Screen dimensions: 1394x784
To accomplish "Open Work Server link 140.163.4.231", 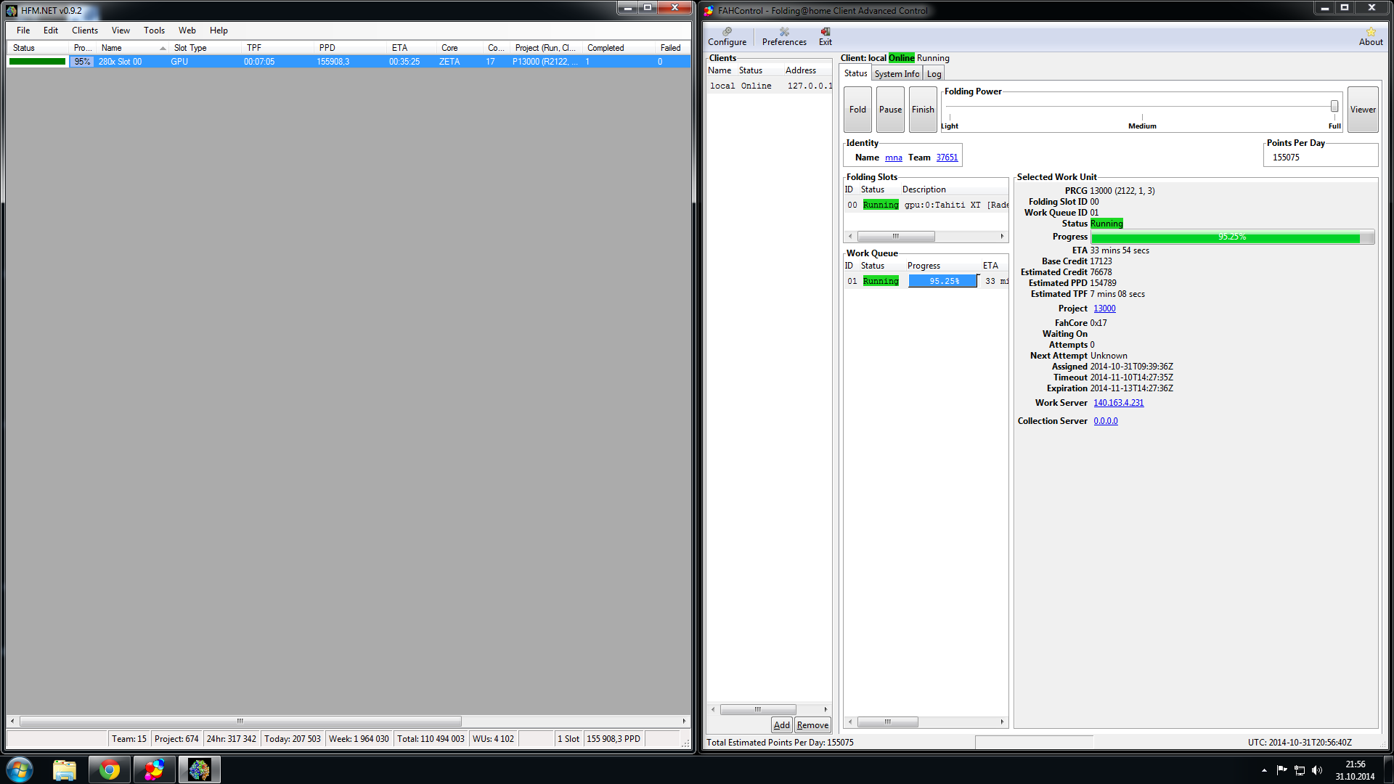I will pyautogui.click(x=1118, y=403).
